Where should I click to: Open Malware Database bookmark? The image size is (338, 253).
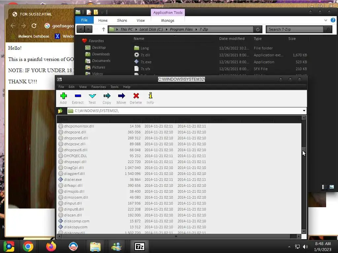30,36
